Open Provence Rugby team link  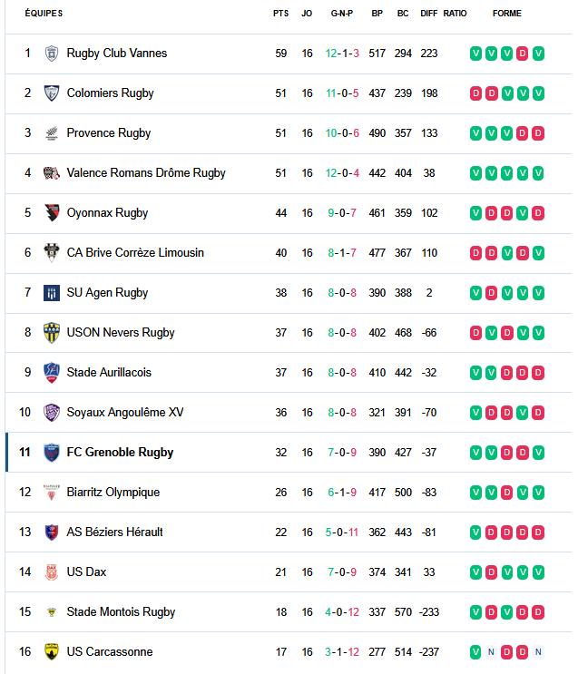(109, 133)
